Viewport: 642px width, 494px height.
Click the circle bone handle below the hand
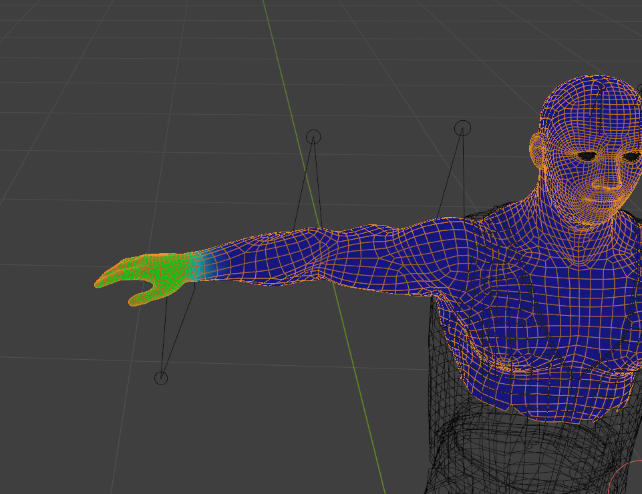pos(161,379)
